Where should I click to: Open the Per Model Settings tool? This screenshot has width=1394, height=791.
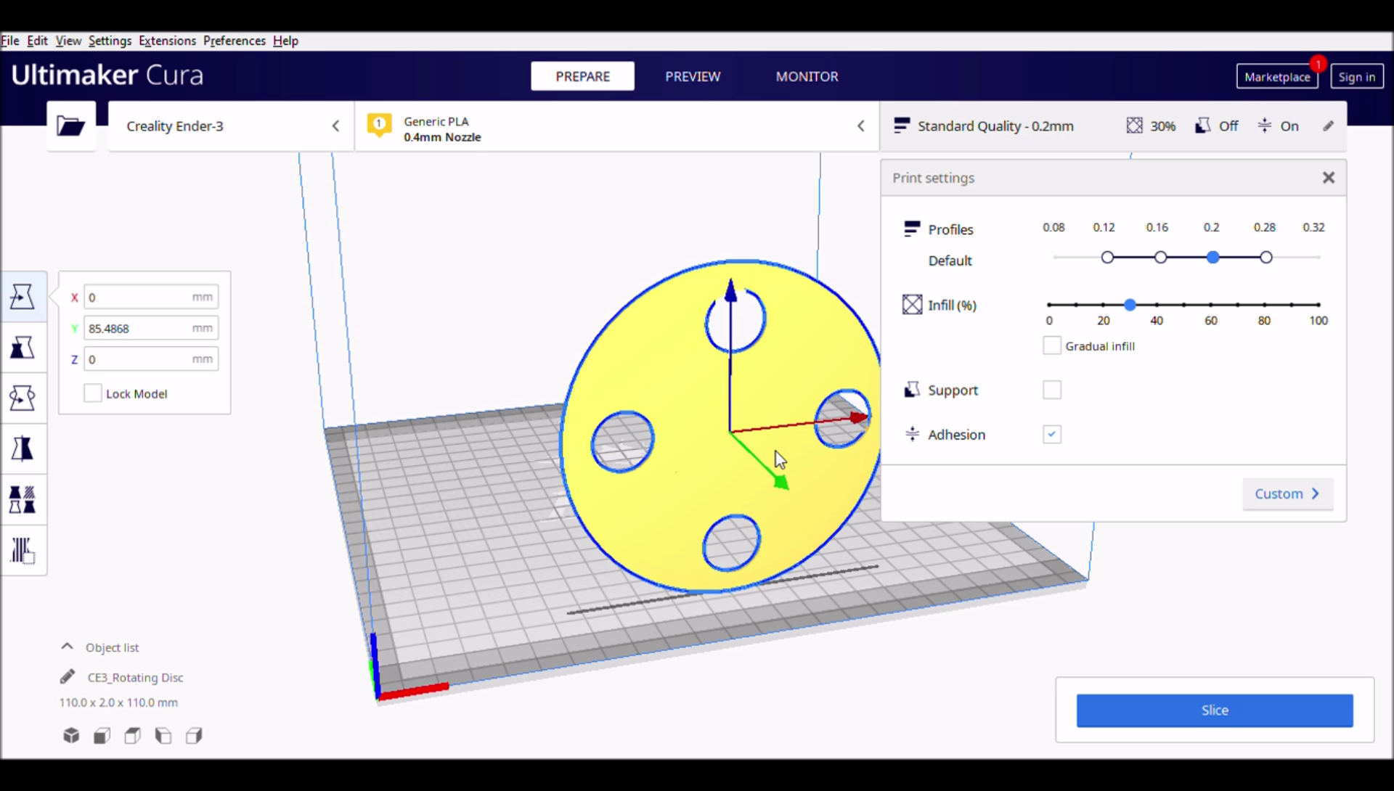(23, 500)
